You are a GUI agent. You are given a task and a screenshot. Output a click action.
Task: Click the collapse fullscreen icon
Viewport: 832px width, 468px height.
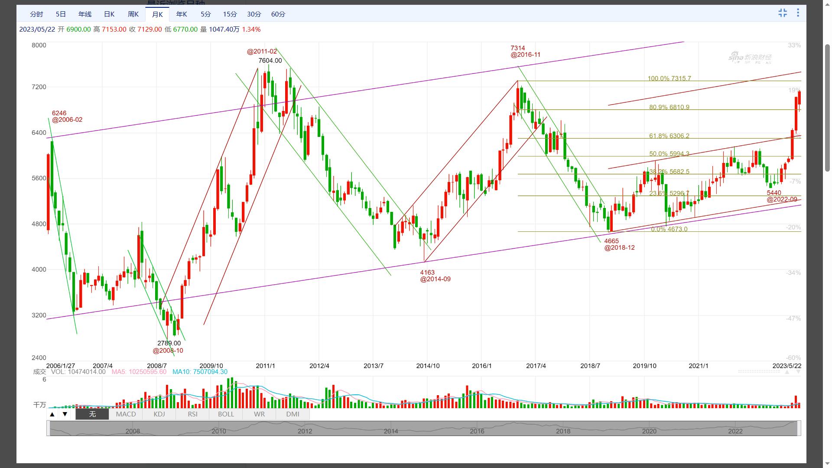(x=783, y=13)
